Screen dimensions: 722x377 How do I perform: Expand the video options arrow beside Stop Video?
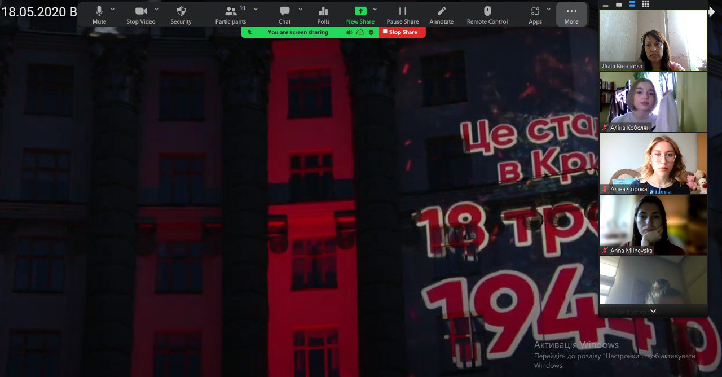156,10
